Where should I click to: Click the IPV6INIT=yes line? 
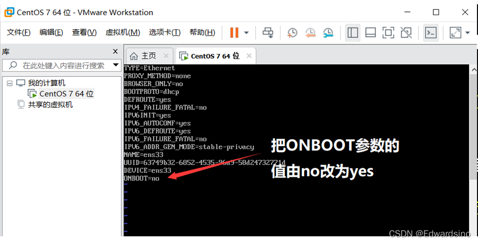(148, 115)
